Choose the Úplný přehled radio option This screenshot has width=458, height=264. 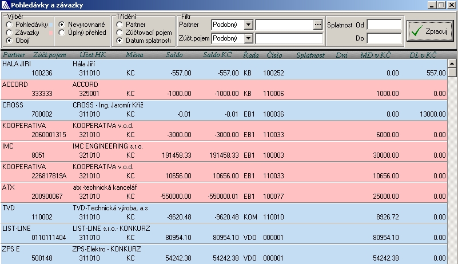tap(62, 33)
